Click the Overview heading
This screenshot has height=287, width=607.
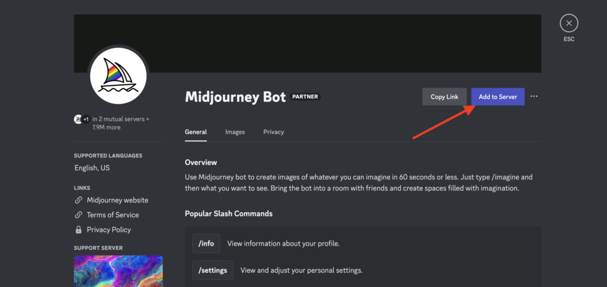(x=201, y=162)
